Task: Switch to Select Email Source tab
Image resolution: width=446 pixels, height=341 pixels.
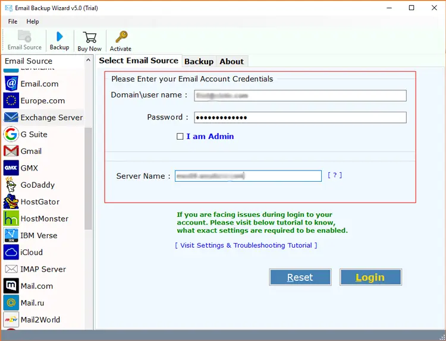Action: point(139,61)
